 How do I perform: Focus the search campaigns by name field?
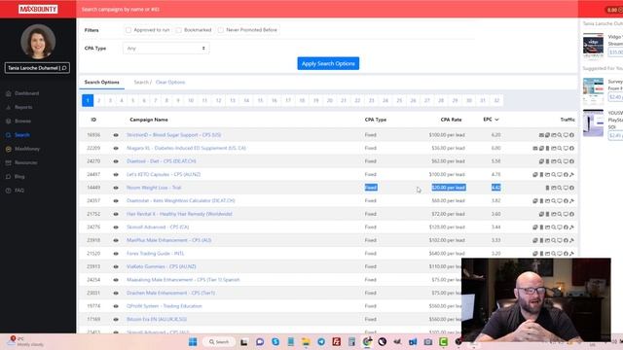(326, 9)
